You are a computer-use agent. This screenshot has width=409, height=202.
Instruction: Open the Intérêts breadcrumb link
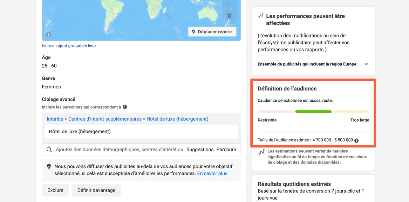(x=55, y=119)
